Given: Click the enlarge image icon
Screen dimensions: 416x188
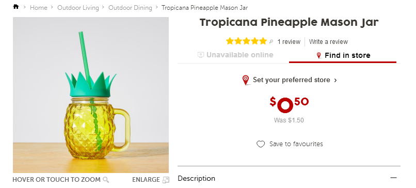Looking at the screenshot, I should click(x=166, y=180).
